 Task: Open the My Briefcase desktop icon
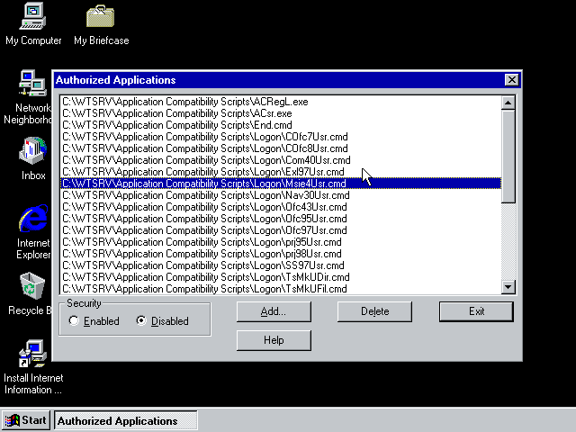(x=101, y=17)
